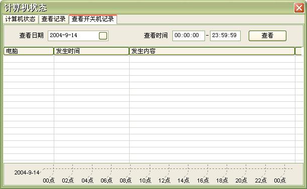Open the 查看记录 tab
The height and width of the screenshot is (189, 307).
coord(53,19)
